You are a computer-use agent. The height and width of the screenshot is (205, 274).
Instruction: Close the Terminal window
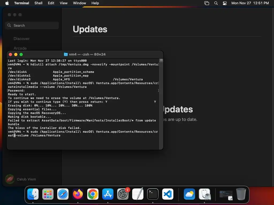pyautogui.click(x=10, y=54)
